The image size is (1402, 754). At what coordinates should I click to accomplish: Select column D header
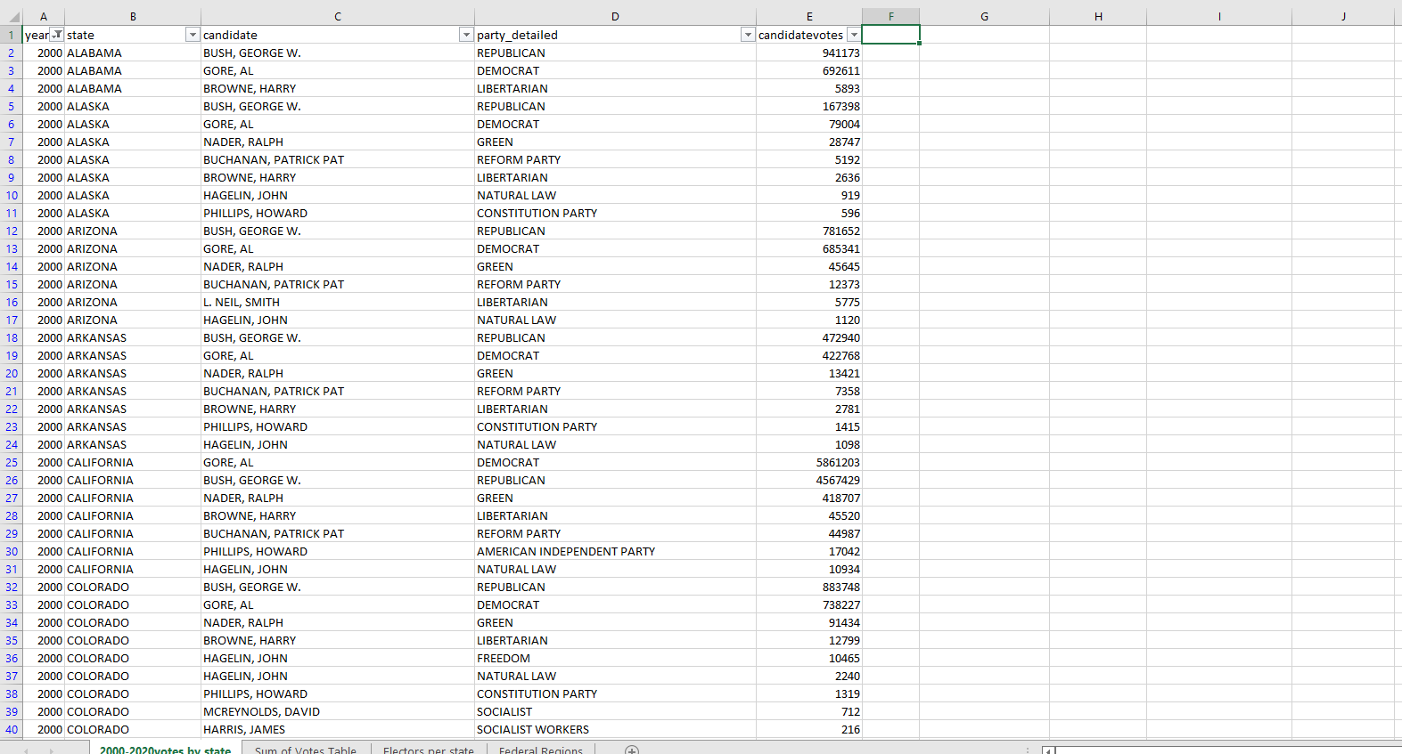click(615, 16)
